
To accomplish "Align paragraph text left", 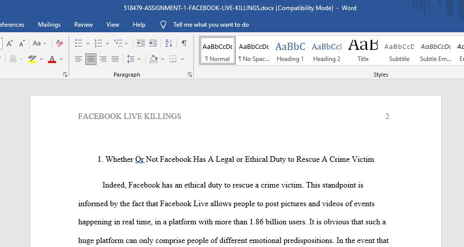I will tap(78, 59).
